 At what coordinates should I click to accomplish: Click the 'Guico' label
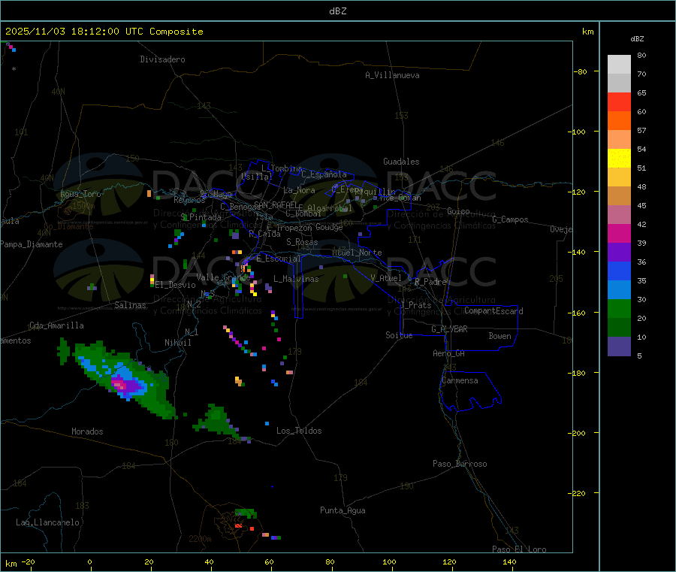[x=458, y=211]
